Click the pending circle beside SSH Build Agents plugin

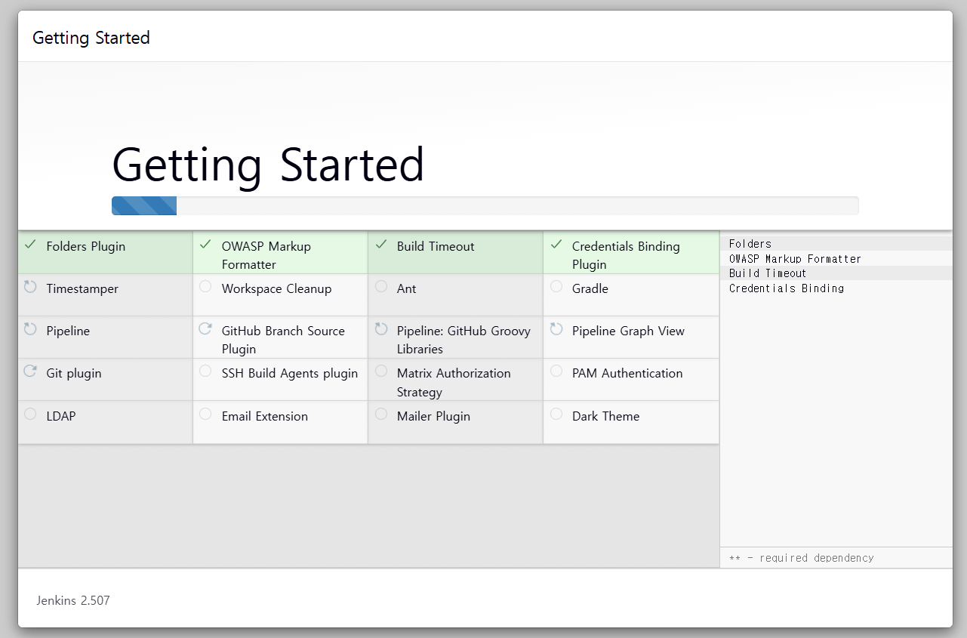pyautogui.click(x=205, y=371)
